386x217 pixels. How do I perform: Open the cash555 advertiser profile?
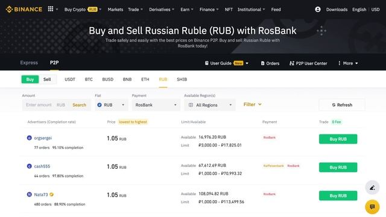click(x=42, y=166)
